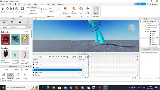Collapse the Cyan model in Explorer
Viewport: 160px width, 90px height.
[143, 29]
